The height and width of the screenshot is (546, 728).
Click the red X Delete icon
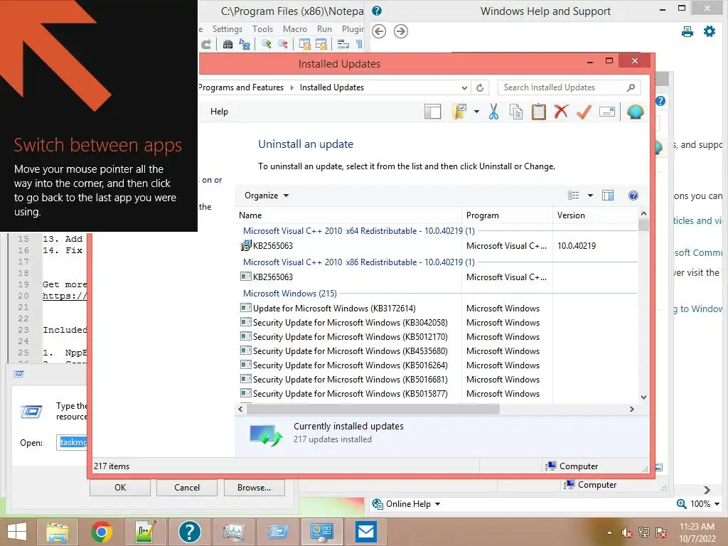562,112
